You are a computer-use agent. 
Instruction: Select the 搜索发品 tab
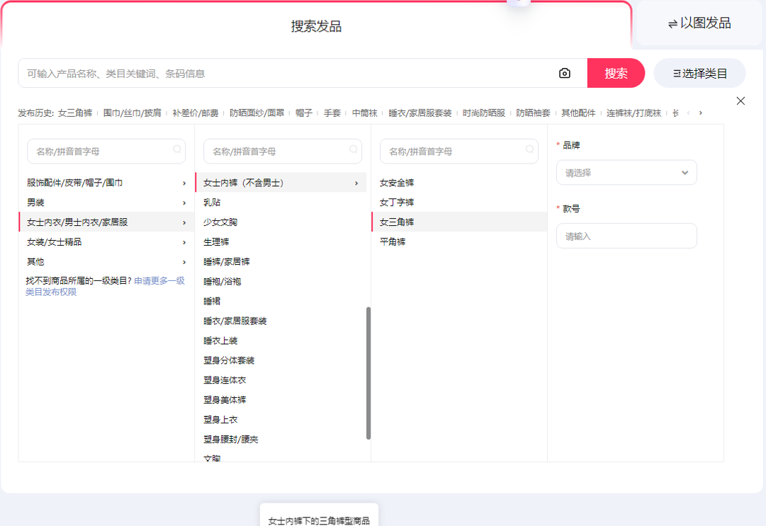pos(316,26)
